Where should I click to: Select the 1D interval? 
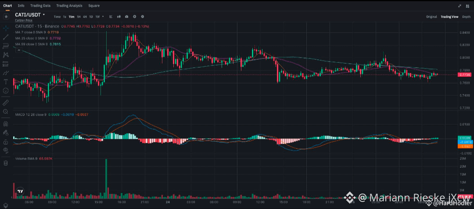click(x=91, y=17)
